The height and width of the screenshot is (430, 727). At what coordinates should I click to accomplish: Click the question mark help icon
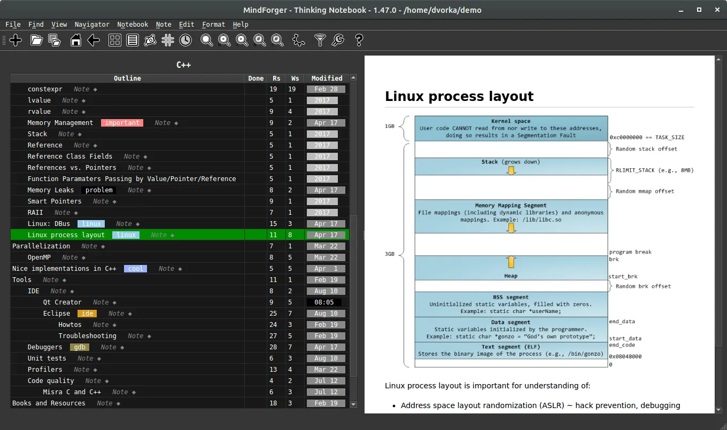coord(359,40)
